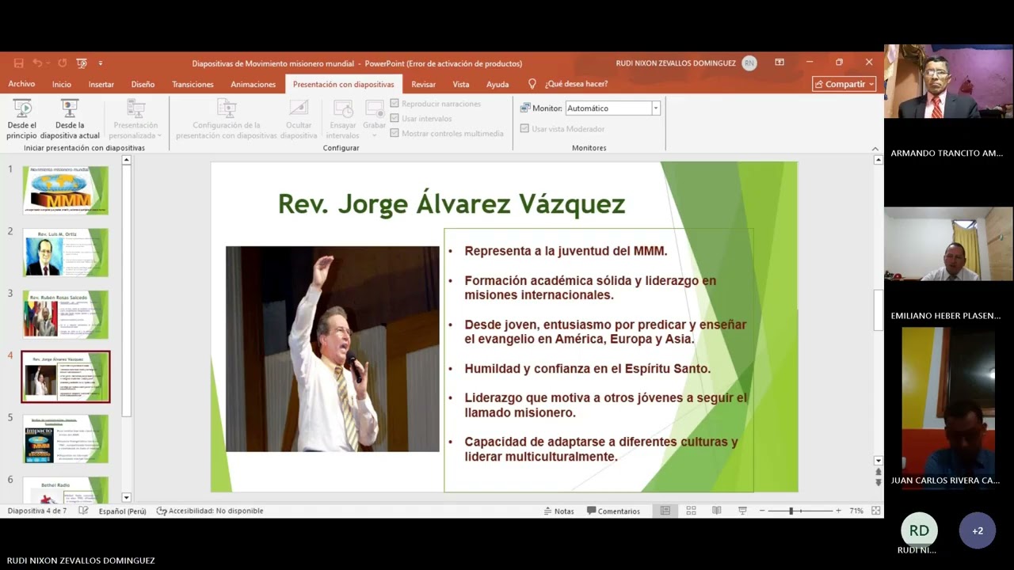Screen dimensions: 1014x570
Task: Click the RN account avatar in title bar
Action: coord(749,63)
